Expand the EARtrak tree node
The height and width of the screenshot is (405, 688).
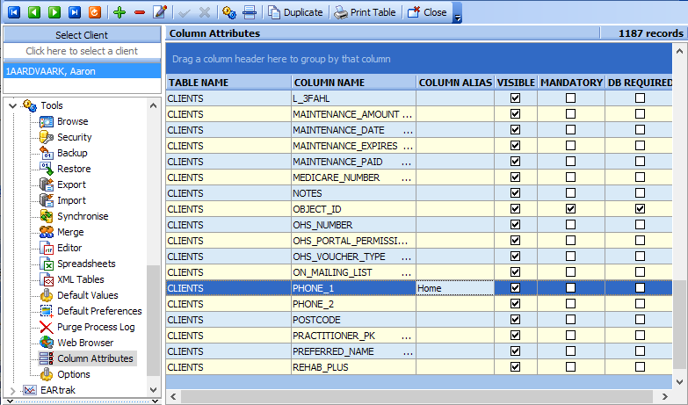click(x=12, y=390)
